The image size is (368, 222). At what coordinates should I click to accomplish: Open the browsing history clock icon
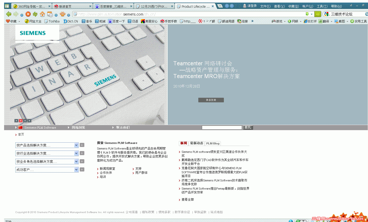point(50,14)
